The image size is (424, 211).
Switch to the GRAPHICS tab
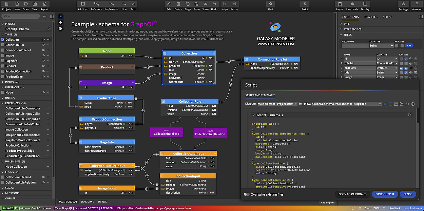pos(371,17)
